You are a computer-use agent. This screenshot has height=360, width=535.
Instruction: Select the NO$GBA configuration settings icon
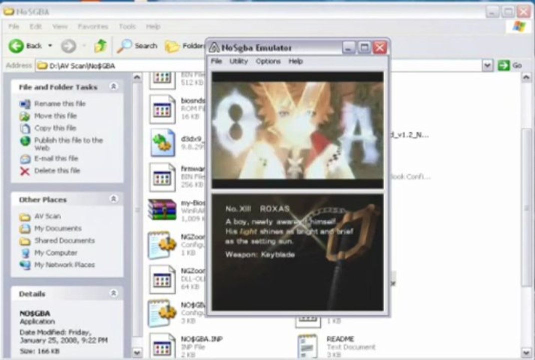[x=162, y=313]
